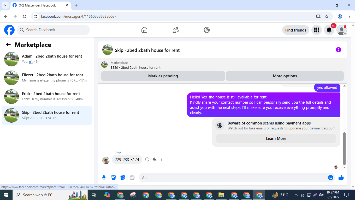355x200 pixels.
Task: Open Eliezer's house for rent conversation
Action: (47, 78)
